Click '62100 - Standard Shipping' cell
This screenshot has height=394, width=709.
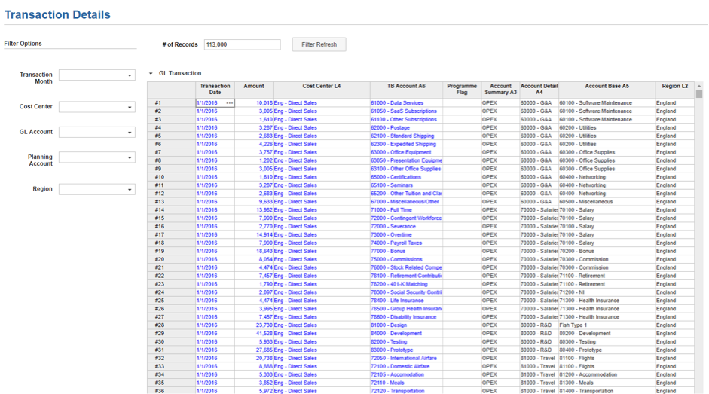pos(406,136)
